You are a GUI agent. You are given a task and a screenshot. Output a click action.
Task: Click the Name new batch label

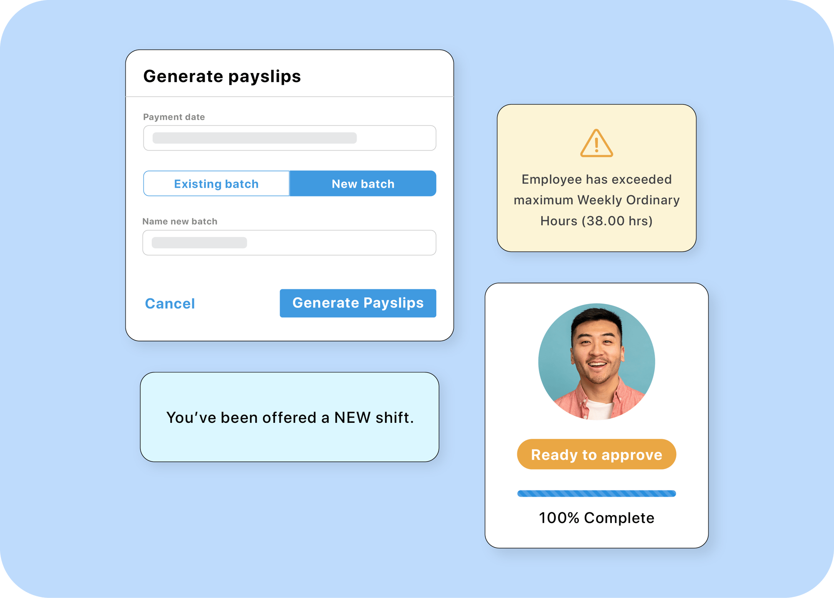coord(180,221)
